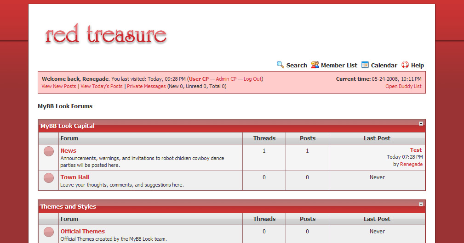This screenshot has height=243, width=464.
Task: Click the Search magnifier icon
Action: point(280,65)
